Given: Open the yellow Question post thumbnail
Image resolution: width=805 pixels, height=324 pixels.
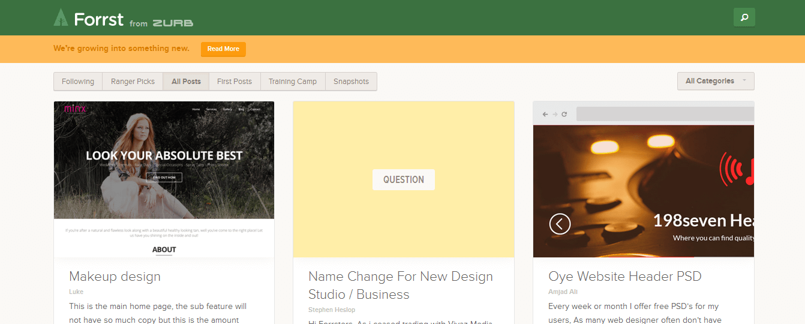Looking at the screenshot, I should pyautogui.click(x=404, y=179).
